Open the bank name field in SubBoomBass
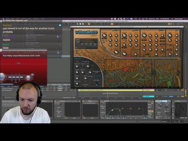The width and height of the screenshot is (188, 141). pyautogui.click(x=89, y=42)
